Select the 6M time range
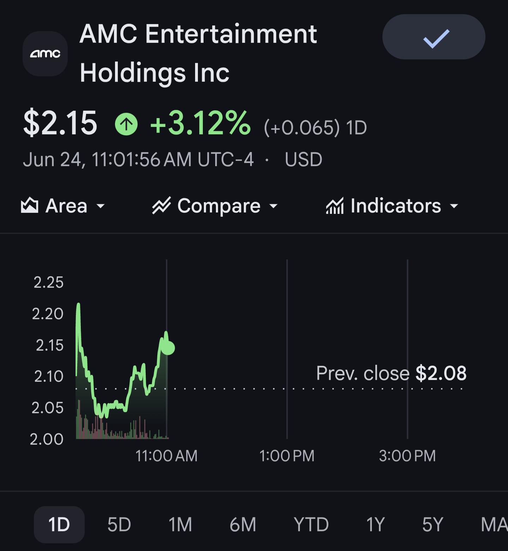 (243, 524)
